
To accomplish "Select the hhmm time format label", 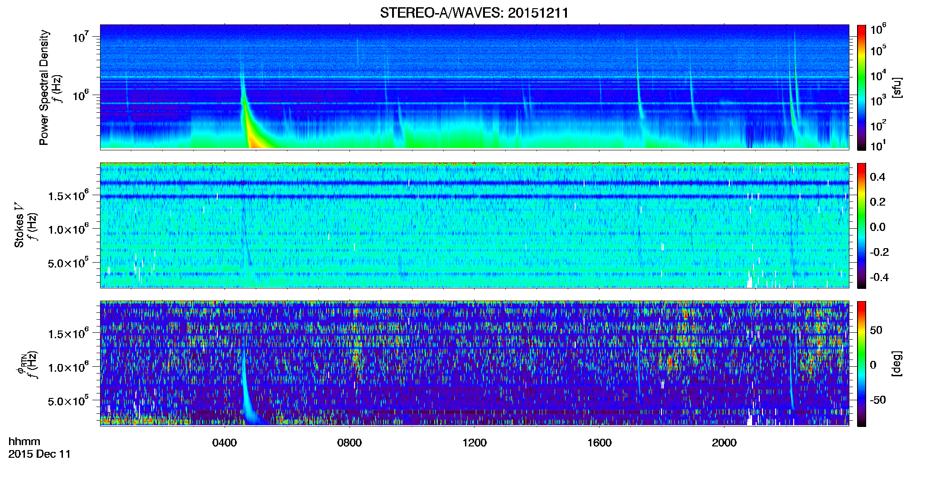I will [x=24, y=441].
